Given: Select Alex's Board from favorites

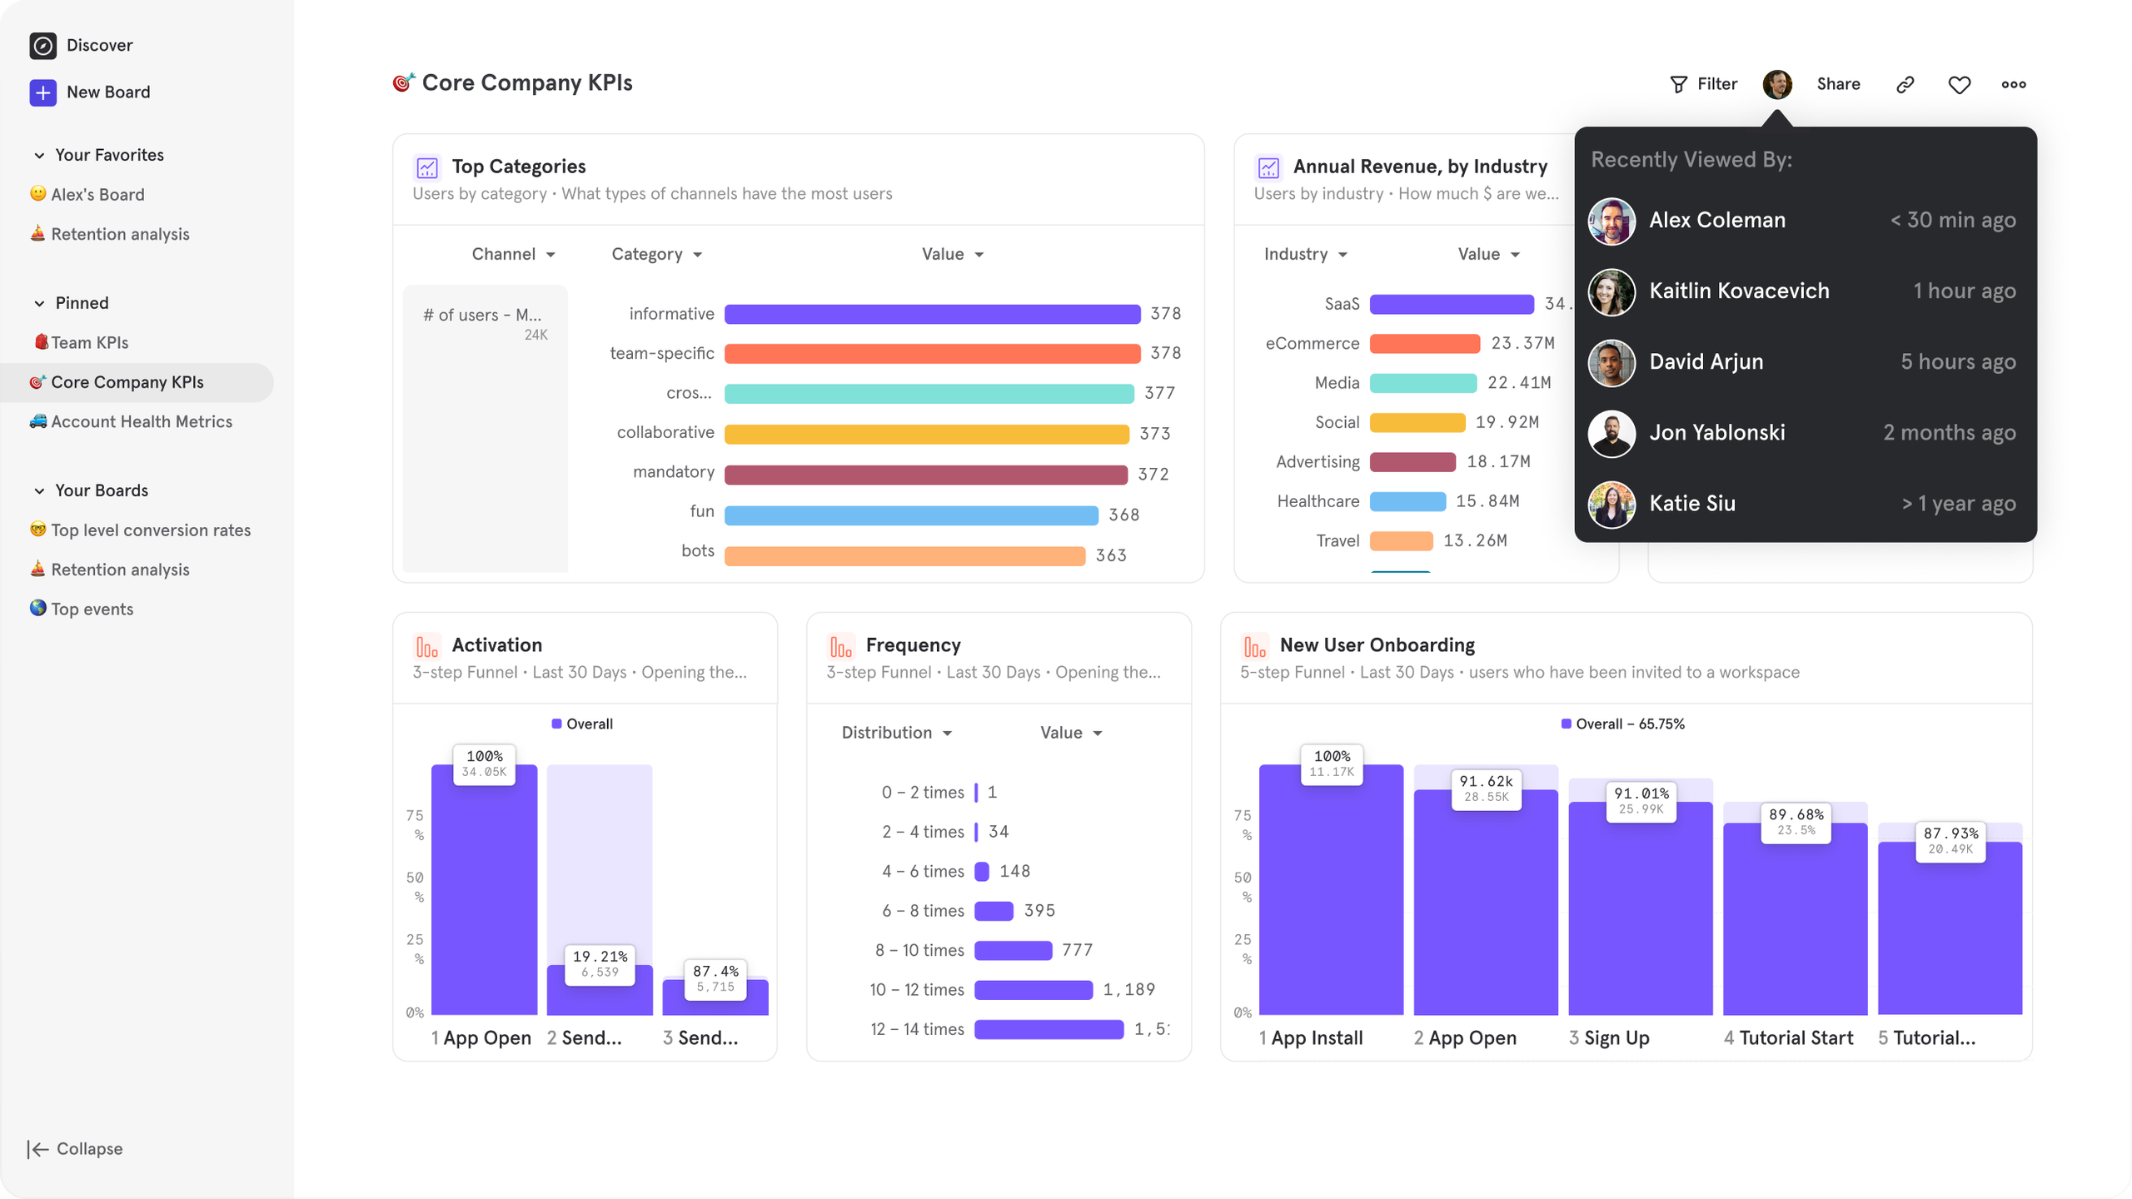Looking at the screenshot, I should click(x=97, y=193).
